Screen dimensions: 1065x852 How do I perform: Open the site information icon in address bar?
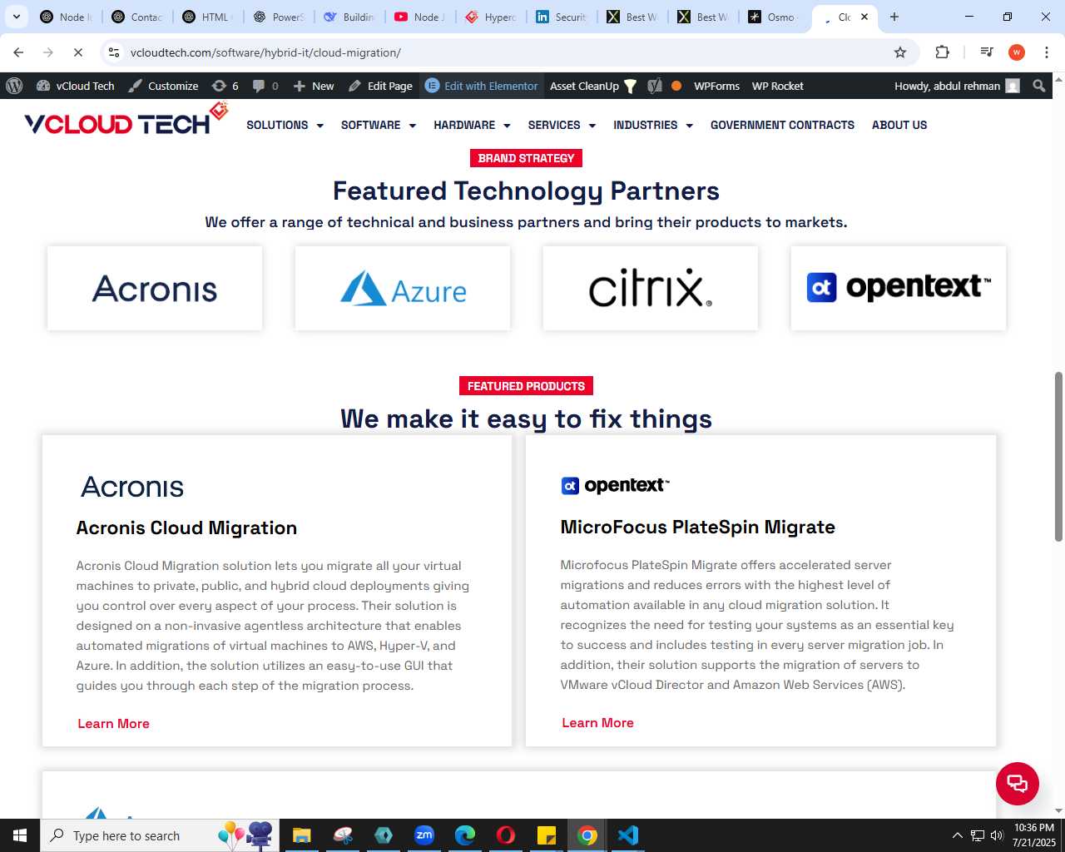click(114, 52)
